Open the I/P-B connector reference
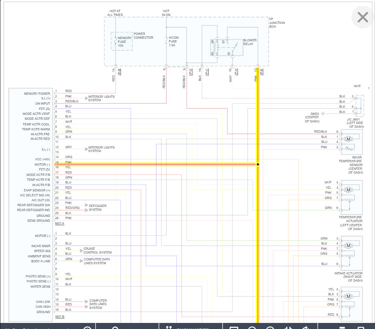Screen dimensions: 375x329 tap(119, 72)
